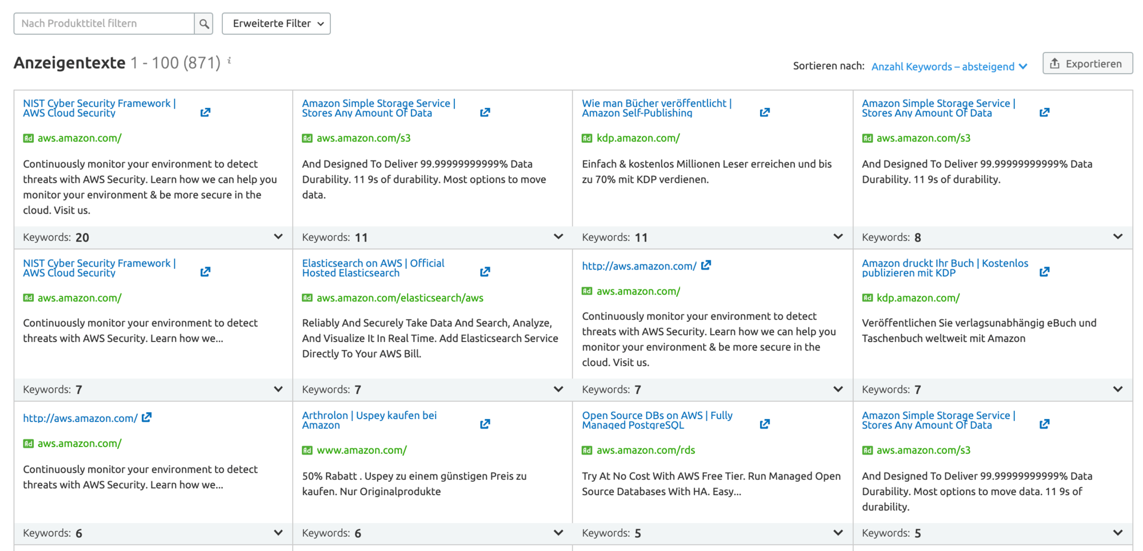The width and height of the screenshot is (1143, 551).
Task: Expand Keywords: 8 chevron
Action: click(1118, 236)
